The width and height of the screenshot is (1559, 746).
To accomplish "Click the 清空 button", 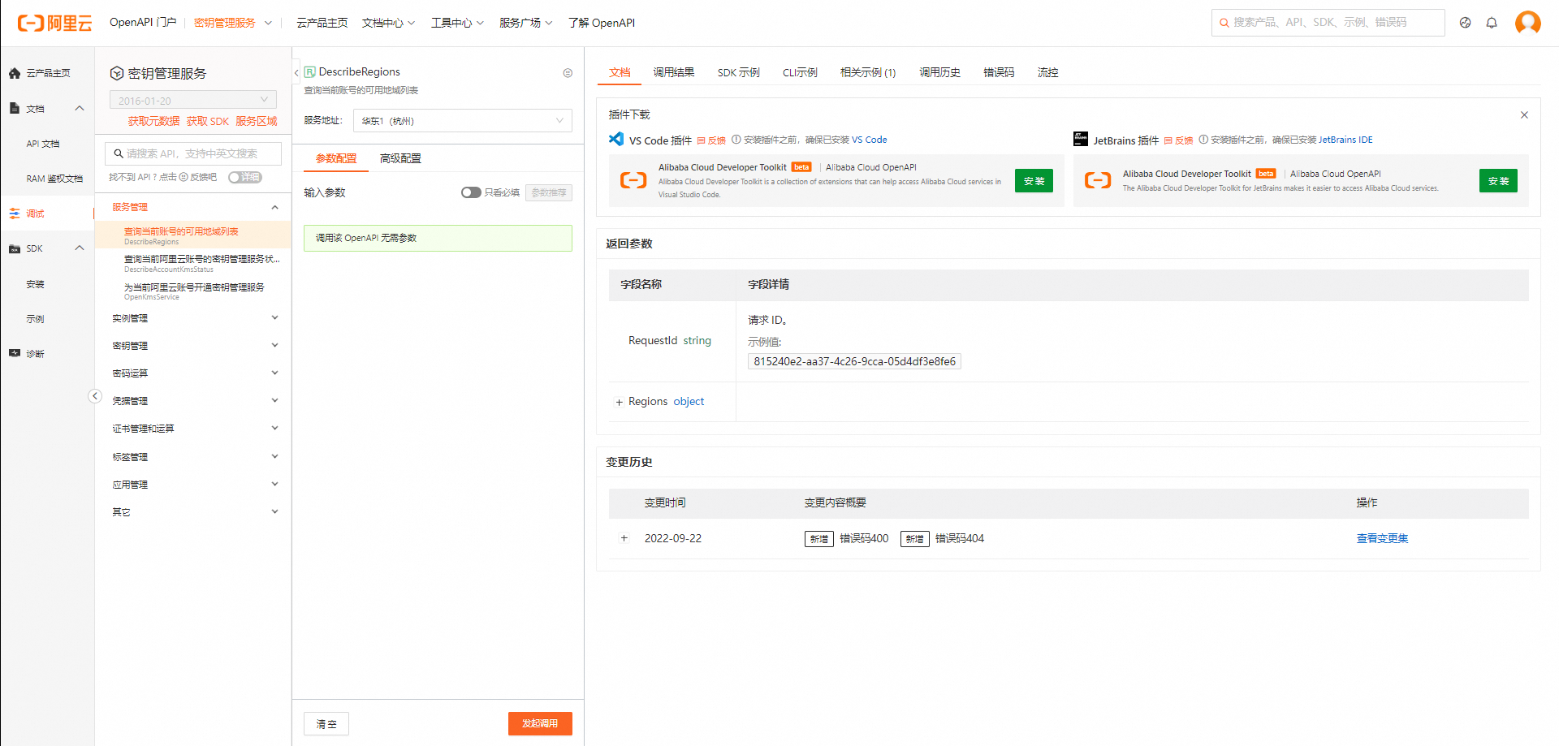I will coord(326,724).
